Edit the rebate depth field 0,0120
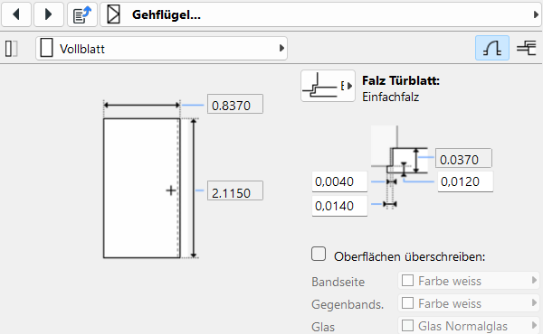Image resolution: width=543 pixels, height=334 pixels. click(x=465, y=181)
